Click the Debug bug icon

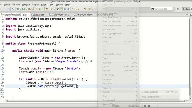(18, 9)
